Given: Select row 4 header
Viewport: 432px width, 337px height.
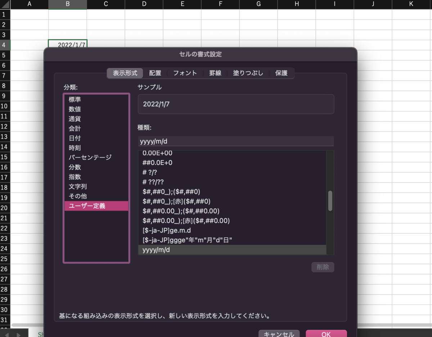Looking at the screenshot, I should pyautogui.click(x=5, y=45).
